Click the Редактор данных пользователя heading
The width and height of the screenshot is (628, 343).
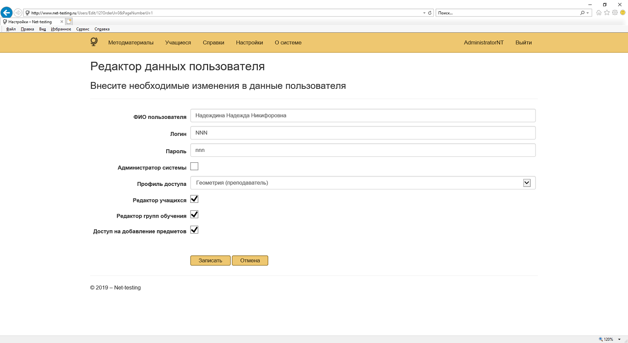click(177, 67)
